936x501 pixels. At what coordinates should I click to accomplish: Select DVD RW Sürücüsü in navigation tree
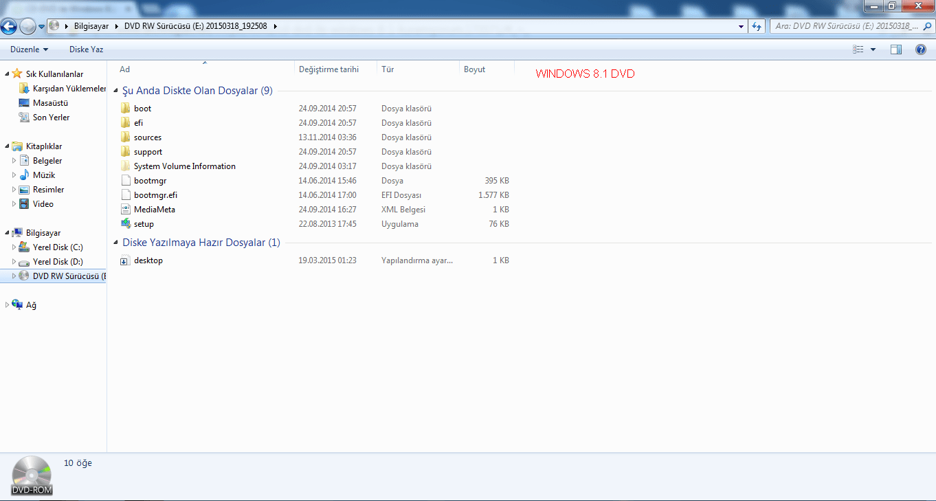[69, 276]
